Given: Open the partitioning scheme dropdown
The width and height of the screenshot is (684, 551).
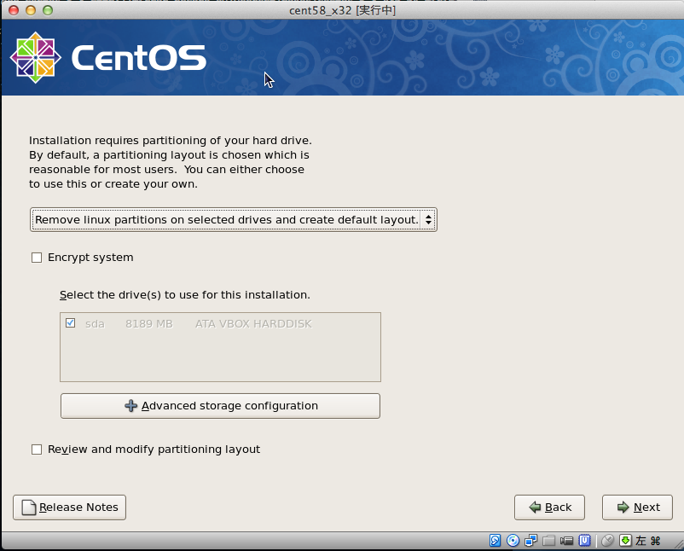Looking at the screenshot, I should coord(234,219).
